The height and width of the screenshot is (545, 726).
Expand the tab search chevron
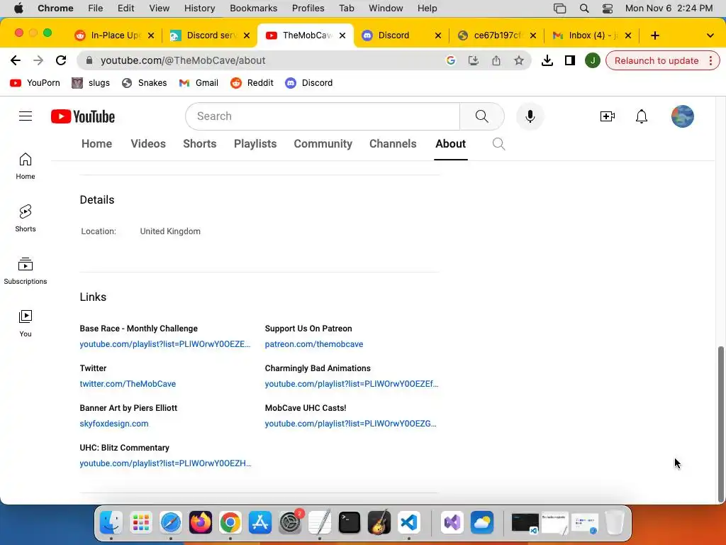pyautogui.click(x=710, y=35)
